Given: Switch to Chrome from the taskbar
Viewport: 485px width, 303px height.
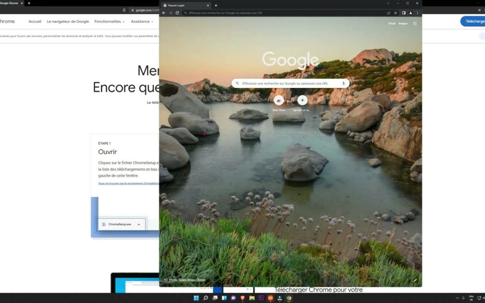Looking at the screenshot, I should pos(289,298).
